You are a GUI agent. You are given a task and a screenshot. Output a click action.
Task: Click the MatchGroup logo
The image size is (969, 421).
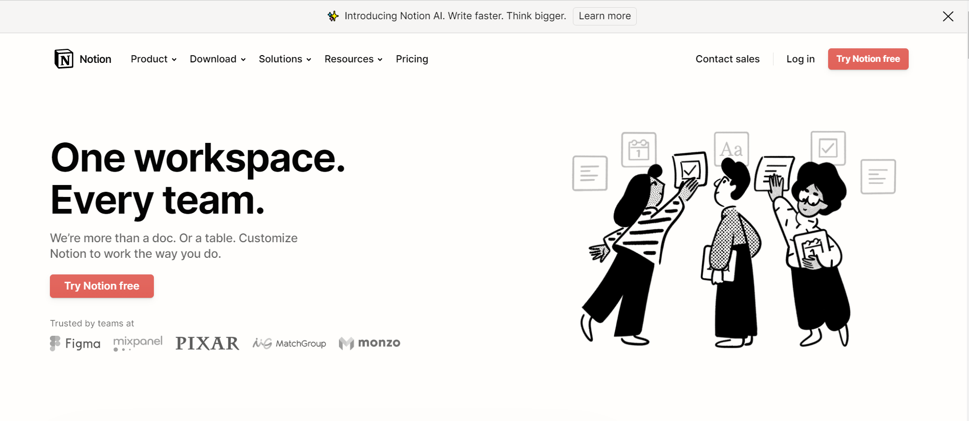pos(290,343)
